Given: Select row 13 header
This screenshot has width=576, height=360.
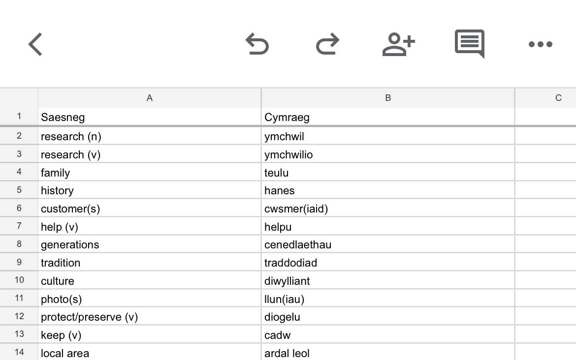Looking at the screenshot, I should (19, 334).
